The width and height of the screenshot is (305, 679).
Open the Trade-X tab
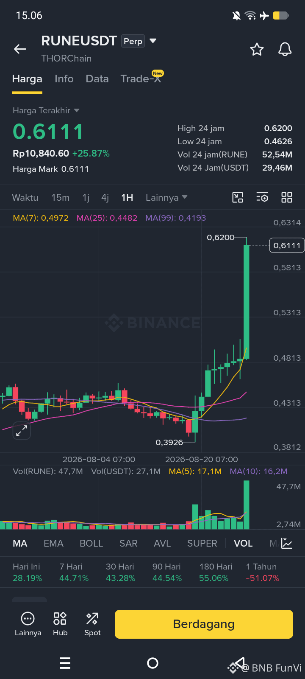(x=141, y=79)
